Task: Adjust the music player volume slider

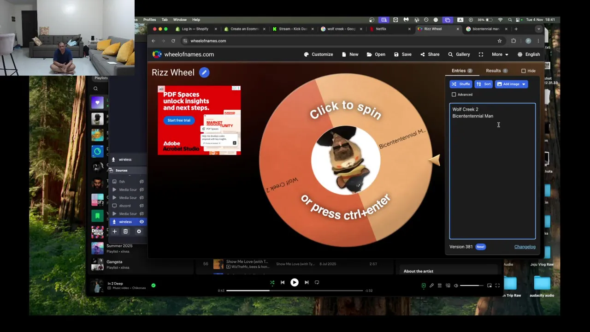Action: click(472, 285)
